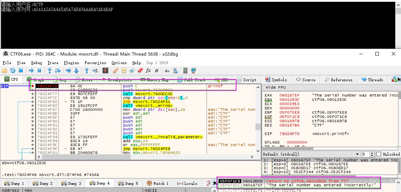Image resolution: width=401 pixels, height=192 pixels.
Task: Step into with the toolbar icon
Action: tap(50, 71)
